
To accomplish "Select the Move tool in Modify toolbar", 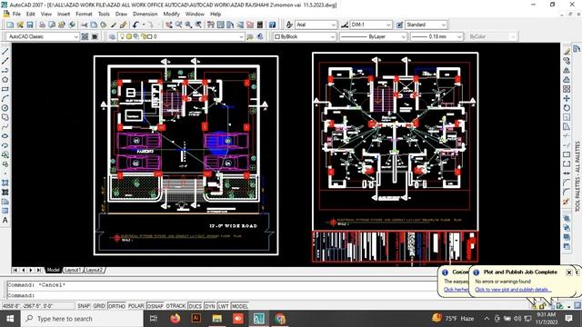I will pos(567,98).
